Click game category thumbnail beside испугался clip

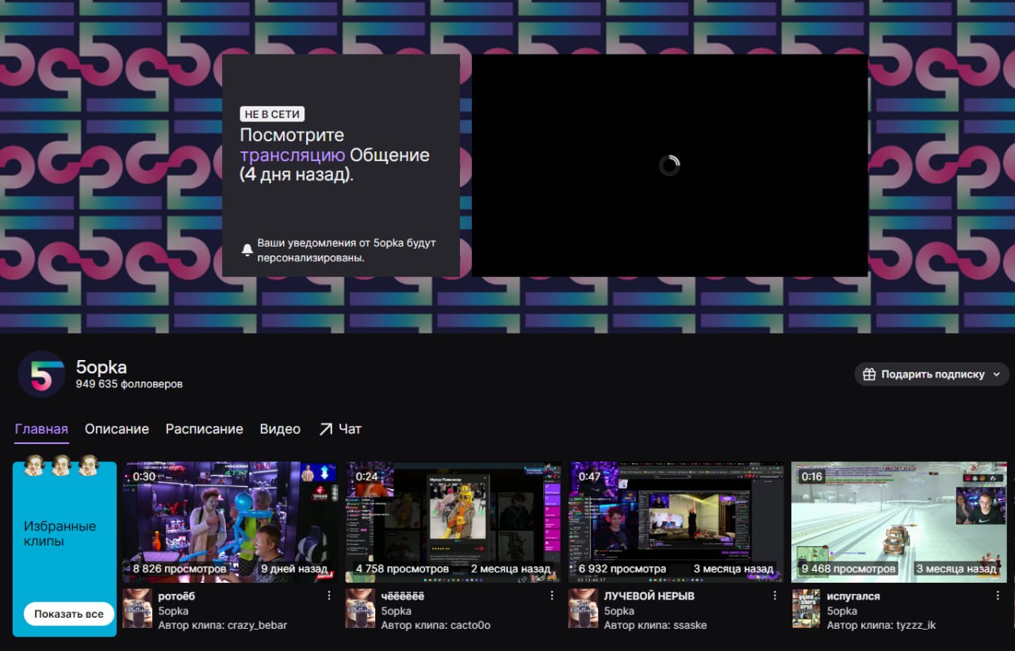pos(806,609)
